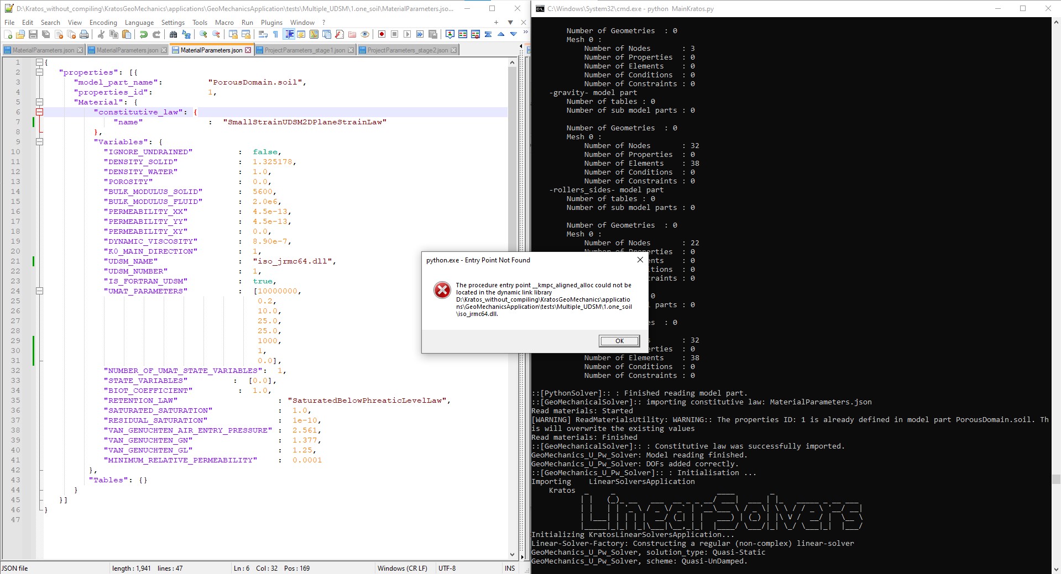Run the macro multiple times
Image resolution: width=1061 pixels, height=574 pixels.
[x=420, y=34]
